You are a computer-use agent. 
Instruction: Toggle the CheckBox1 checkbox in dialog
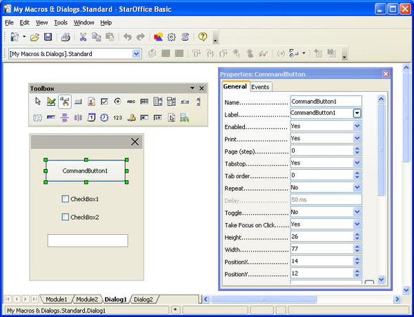coord(66,199)
